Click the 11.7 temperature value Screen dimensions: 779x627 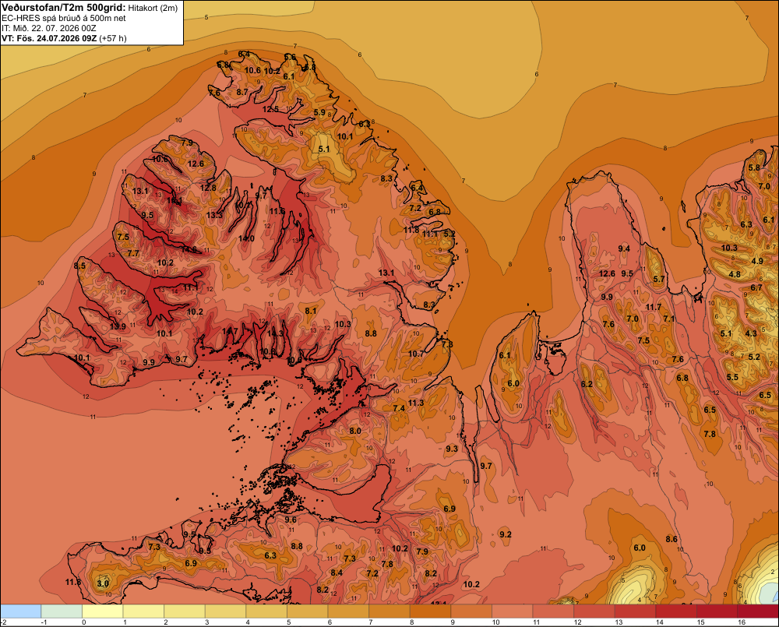654,307
